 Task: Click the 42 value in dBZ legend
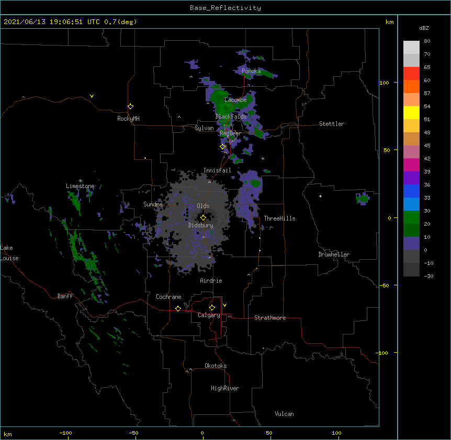click(427, 158)
